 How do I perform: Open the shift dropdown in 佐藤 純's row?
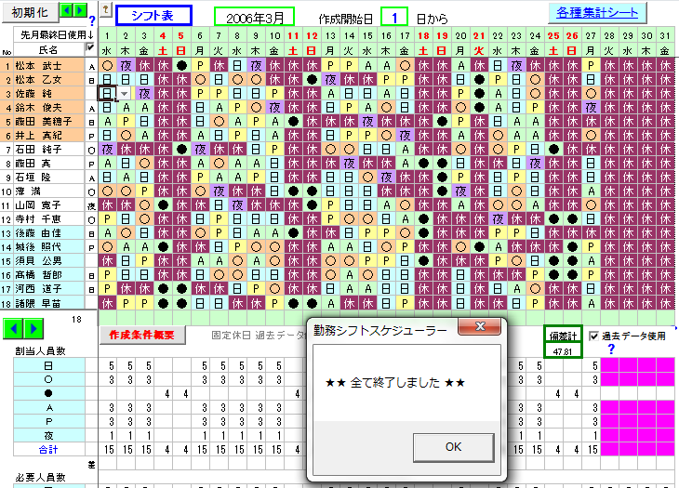point(126,94)
